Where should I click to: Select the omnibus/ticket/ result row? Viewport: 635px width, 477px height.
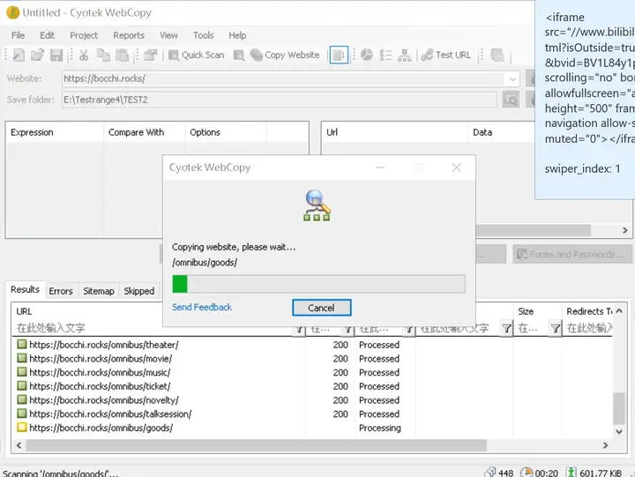(312, 386)
